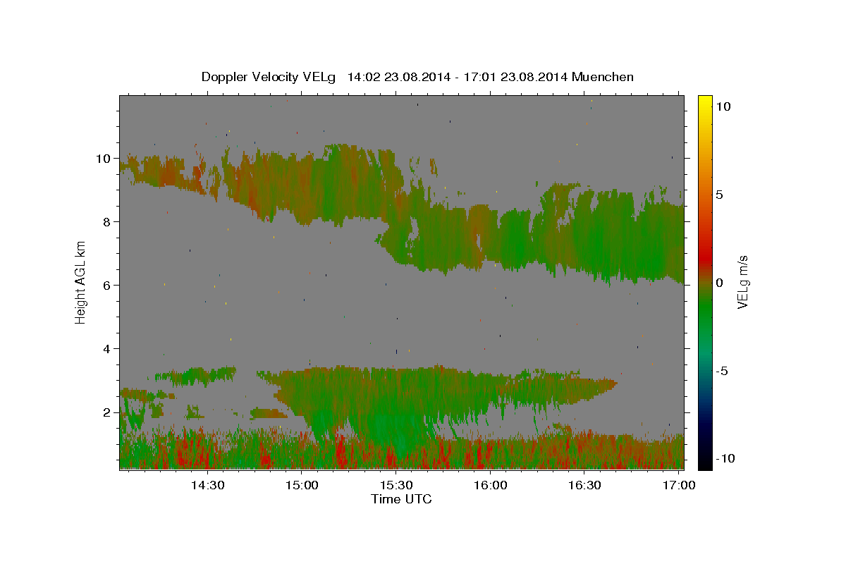
Task: Click the colorbar value 5
Action: coord(720,195)
